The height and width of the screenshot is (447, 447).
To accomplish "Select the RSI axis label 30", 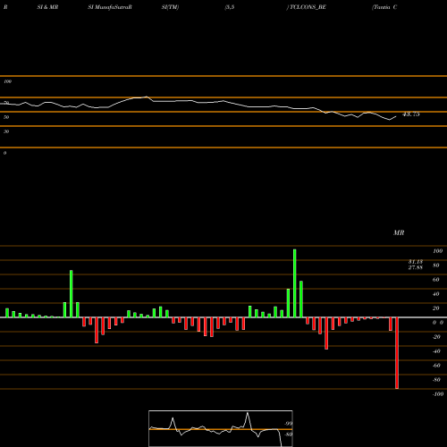I will (x=6, y=131).
